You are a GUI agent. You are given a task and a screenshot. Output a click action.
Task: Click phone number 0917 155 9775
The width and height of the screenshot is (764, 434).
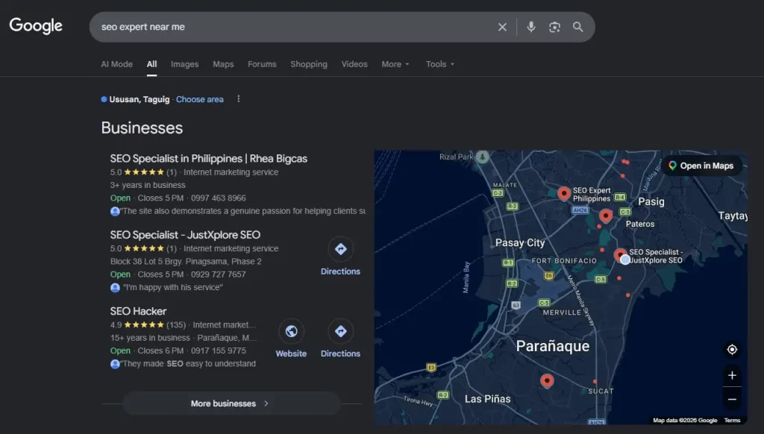[x=219, y=350]
